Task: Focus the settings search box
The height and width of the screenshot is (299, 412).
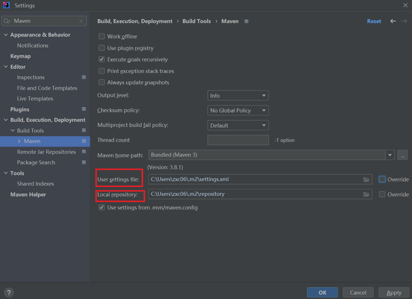Action: click(44, 21)
